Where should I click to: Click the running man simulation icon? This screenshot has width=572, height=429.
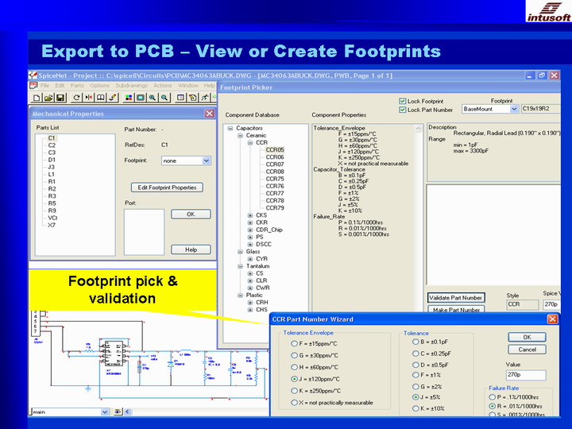tap(205, 98)
